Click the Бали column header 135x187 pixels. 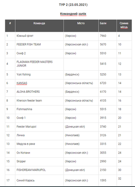[108, 26]
